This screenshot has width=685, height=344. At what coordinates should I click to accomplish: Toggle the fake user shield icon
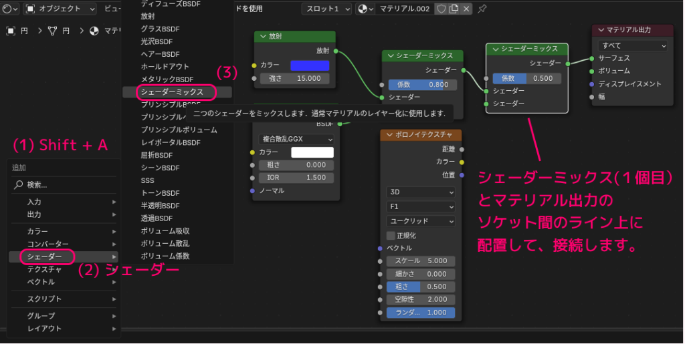pyautogui.click(x=442, y=9)
